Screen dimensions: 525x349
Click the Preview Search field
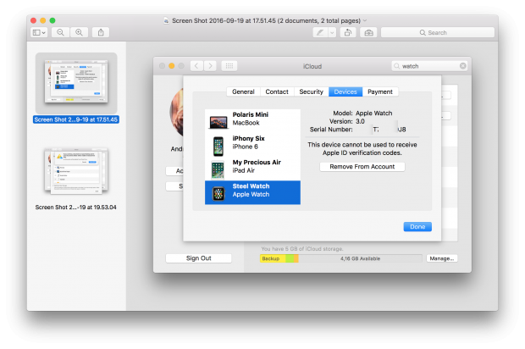point(438,32)
